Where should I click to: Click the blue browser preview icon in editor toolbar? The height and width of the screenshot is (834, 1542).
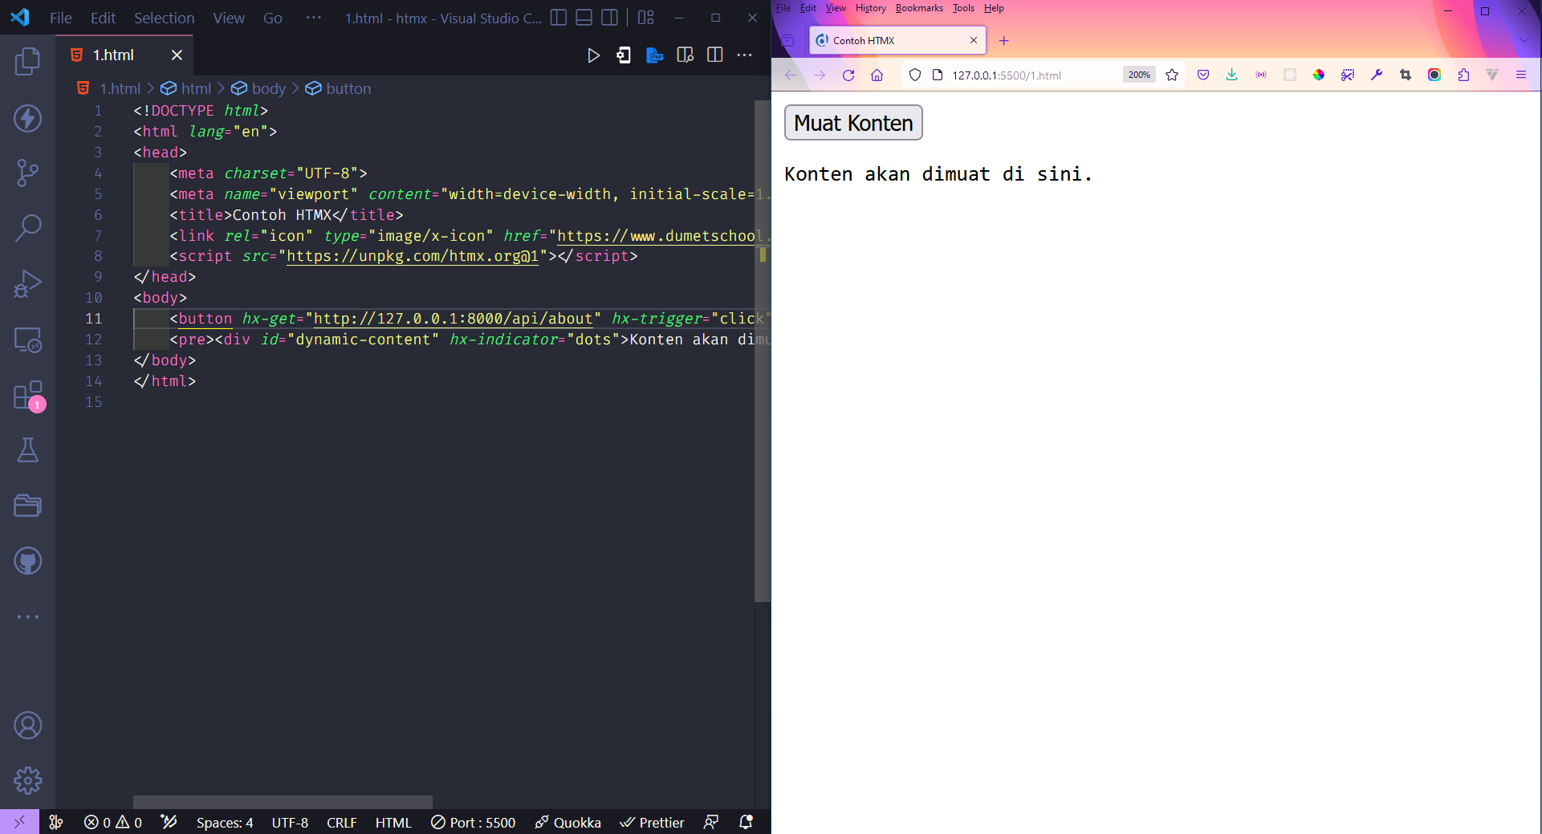[x=654, y=55]
